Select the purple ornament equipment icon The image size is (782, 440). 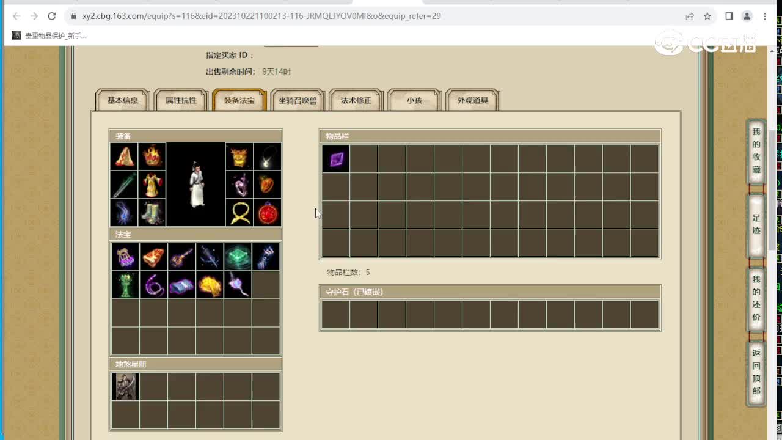click(x=239, y=185)
